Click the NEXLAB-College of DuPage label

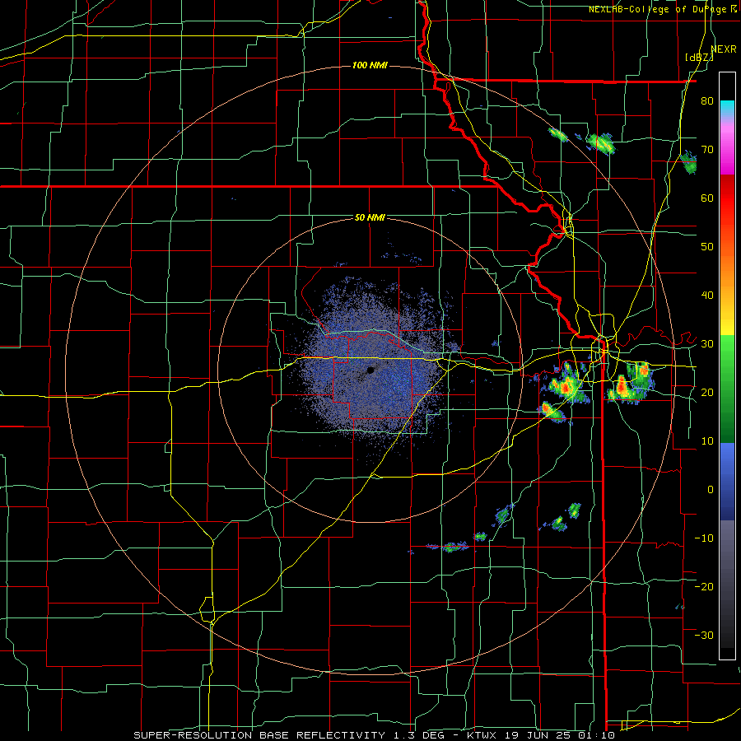(x=658, y=9)
